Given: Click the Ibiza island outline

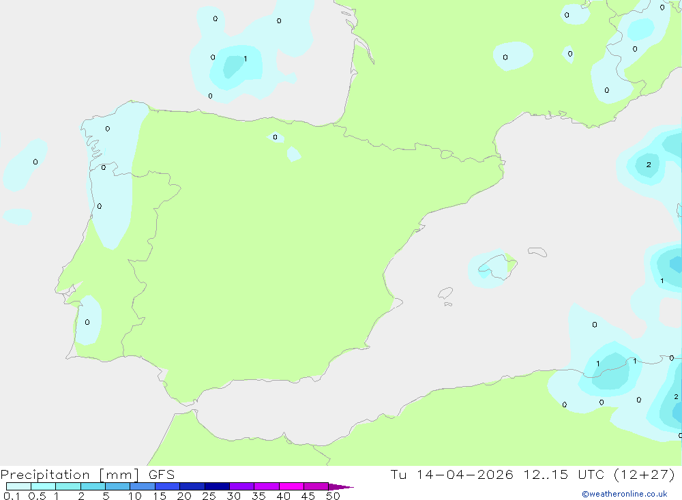Looking at the screenshot, I should pyautogui.click(x=445, y=293).
